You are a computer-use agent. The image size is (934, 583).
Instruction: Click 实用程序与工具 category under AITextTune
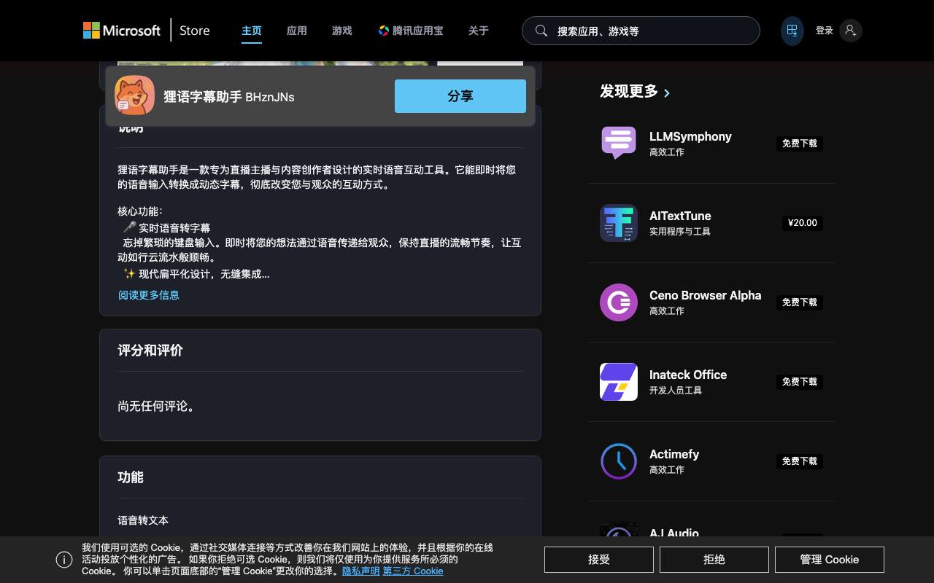[x=680, y=232]
